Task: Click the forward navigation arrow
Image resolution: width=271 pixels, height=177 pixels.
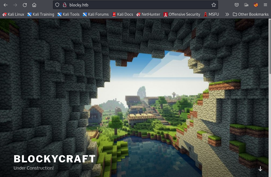Action: point(15,5)
